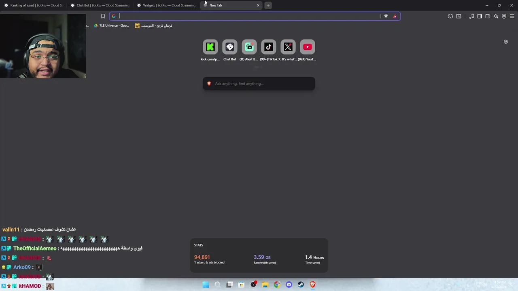This screenshot has width=518, height=291.
Task: Switch to Widgets BotRix tab
Action: 166,5
